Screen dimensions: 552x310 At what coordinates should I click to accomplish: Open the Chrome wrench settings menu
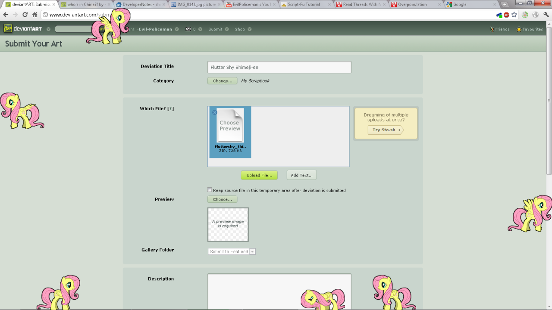tap(546, 15)
